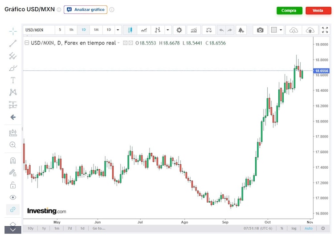Expand the chart style dropdown arrow
Image resolution: width=334 pixels, height=236 pixels.
pyautogui.click(x=168, y=30)
